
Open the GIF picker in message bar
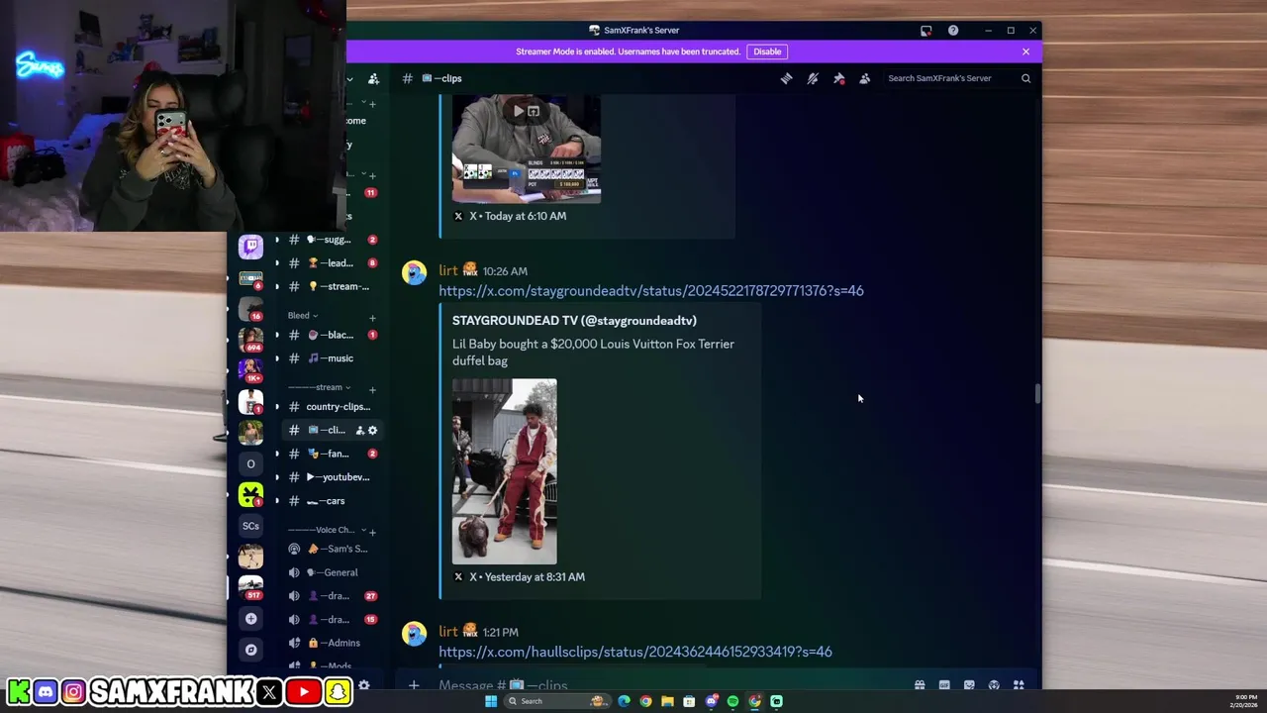coord(944,684)
